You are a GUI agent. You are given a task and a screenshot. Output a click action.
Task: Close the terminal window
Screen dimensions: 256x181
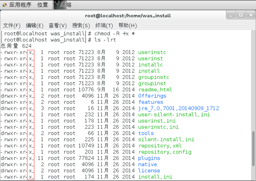tap(251, 15)
